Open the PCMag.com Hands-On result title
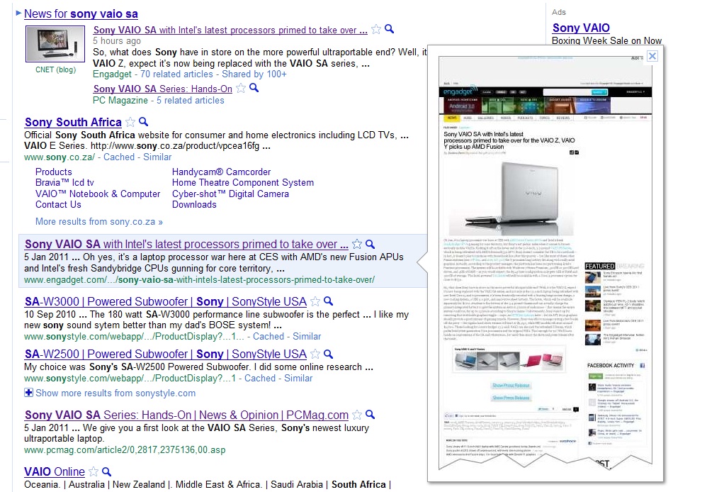The image size is (707, 492). [x=187, y=415]
